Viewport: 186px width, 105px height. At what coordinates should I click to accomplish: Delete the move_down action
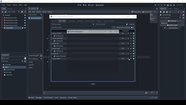133,59
